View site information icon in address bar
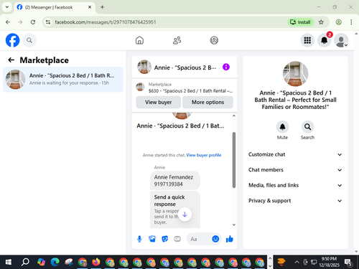Viewport: 359px width, 269px height. tap(48, 22)
